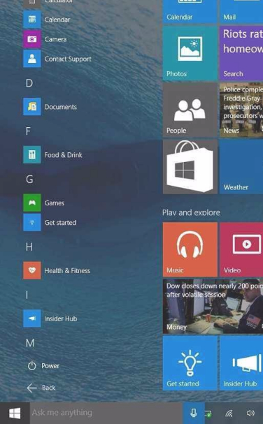The width and height of the screenshot is (263, 424).
Task: Click the Ask me anything search box
Action: coord(106,413)
